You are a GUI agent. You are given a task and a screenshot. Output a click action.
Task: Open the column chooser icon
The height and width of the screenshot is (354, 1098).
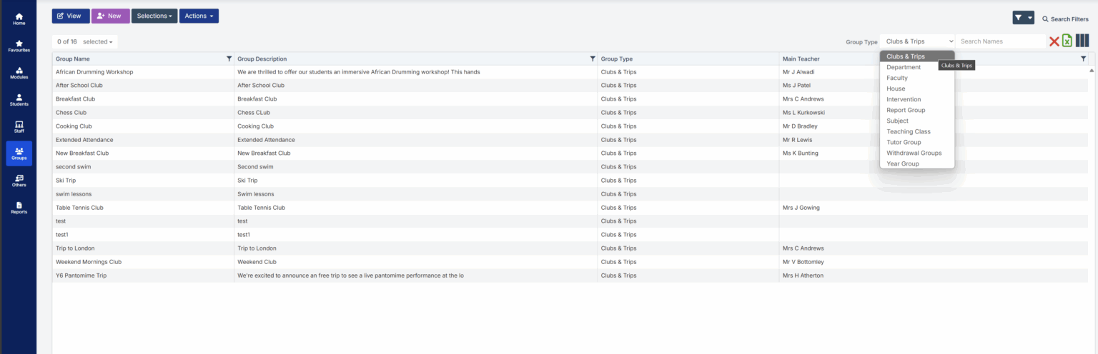(x=1082, y=41)
